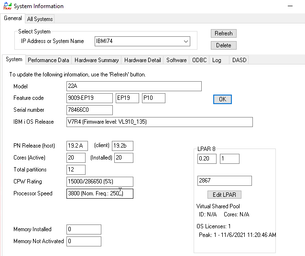305x256 pixels.
Task: Switch to the General tab
Action: (x=13, y=18)
